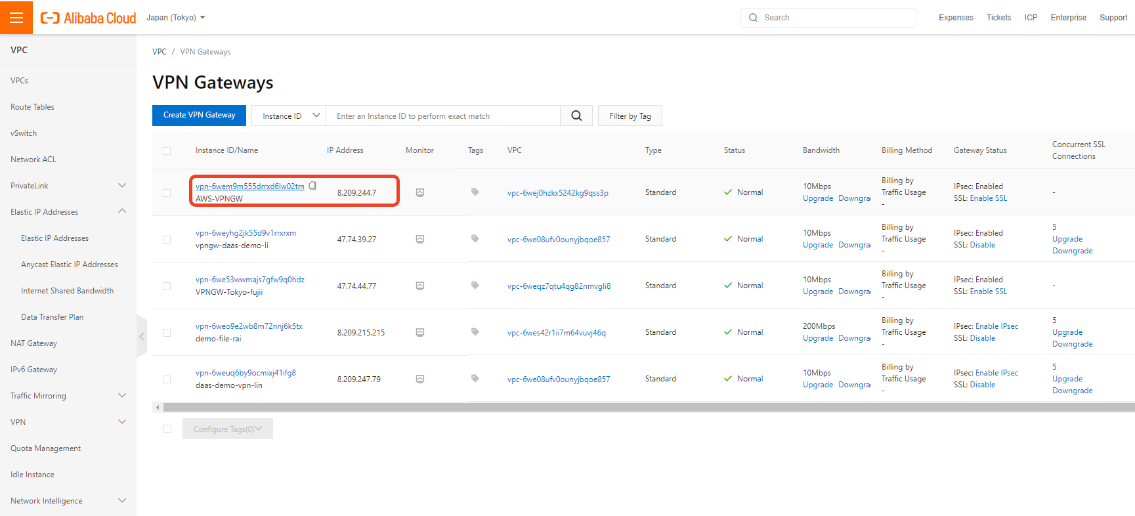Open Expenses in the top menu

pyautogui.click(x=956, y=18)
